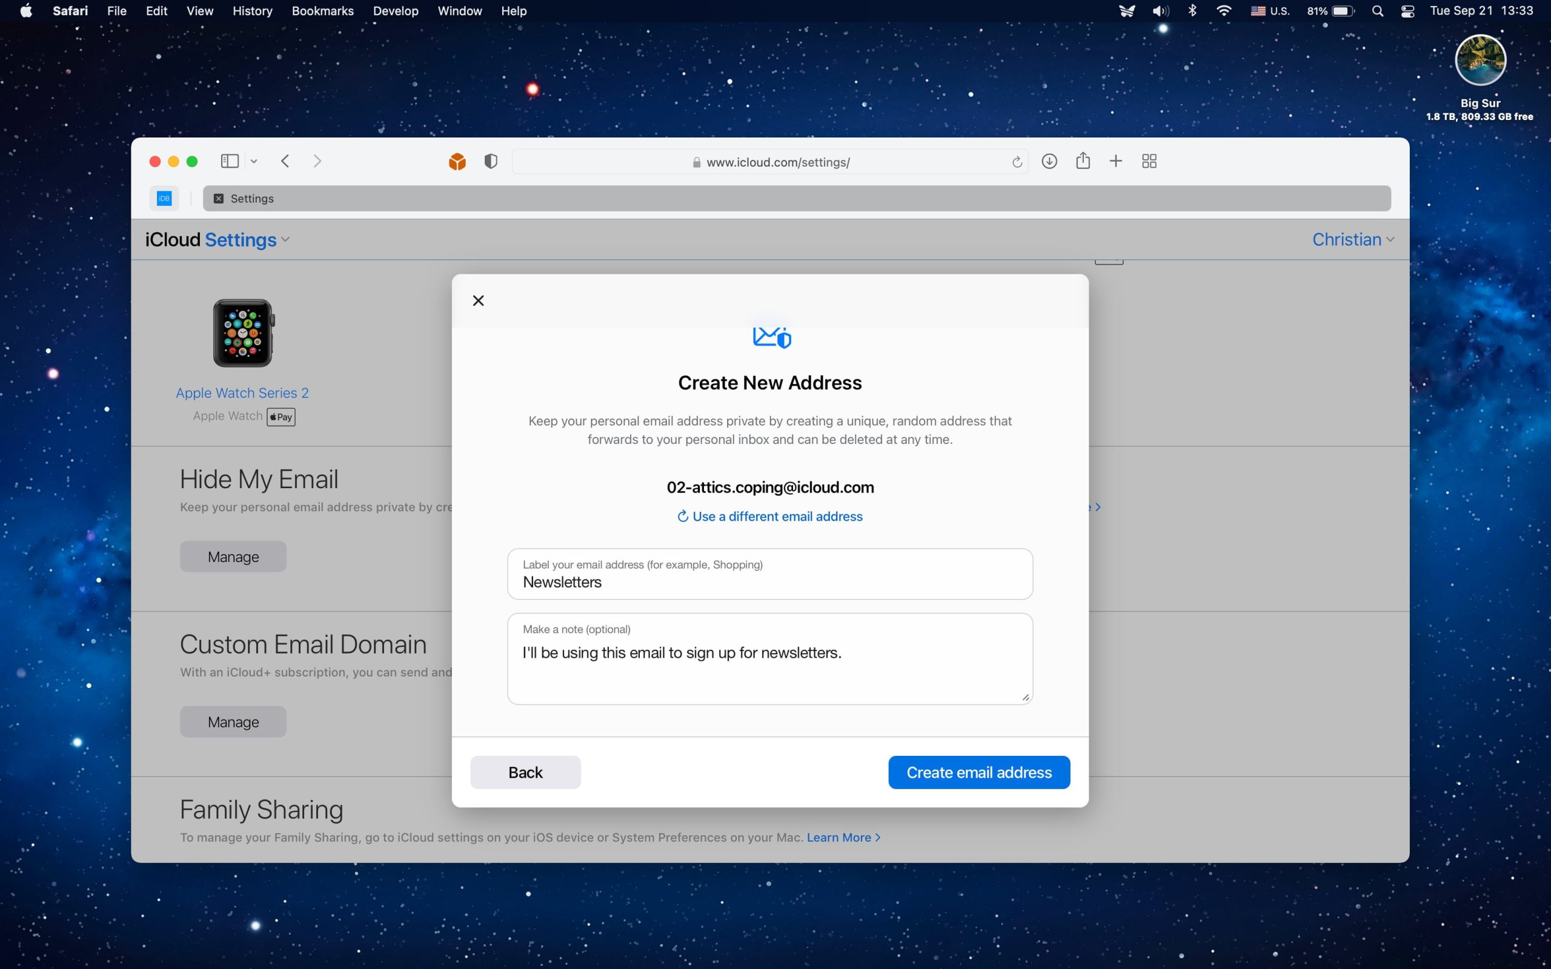The height and width of the screenshot is (969, 1551).
Task: Open the Help menu
Action: click(x=513, y=11)
